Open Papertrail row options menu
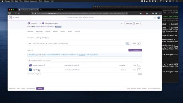 click(x=139, y=70)
